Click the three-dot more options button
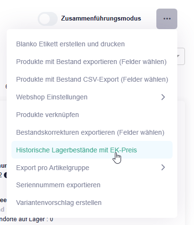This screenshot has height=225, width=194. (167, 19)
